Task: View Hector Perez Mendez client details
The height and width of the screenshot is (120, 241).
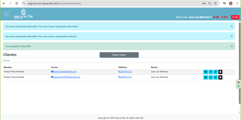Action: pyautogui.click(x=206, y=72)
